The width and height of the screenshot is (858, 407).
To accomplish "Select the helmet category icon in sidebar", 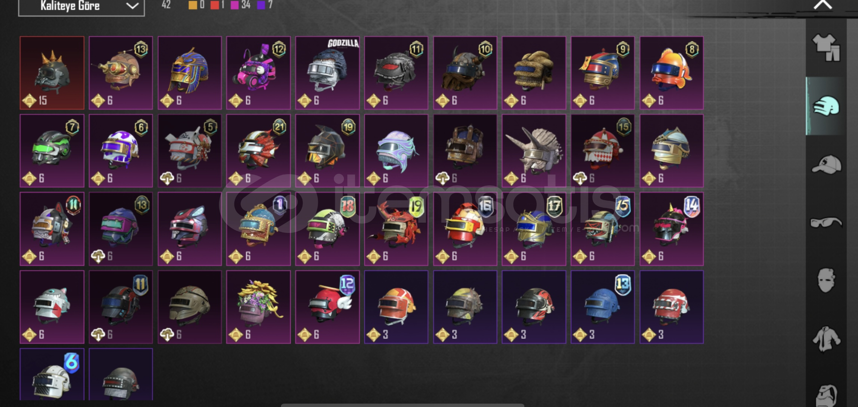I will point(826,106).
